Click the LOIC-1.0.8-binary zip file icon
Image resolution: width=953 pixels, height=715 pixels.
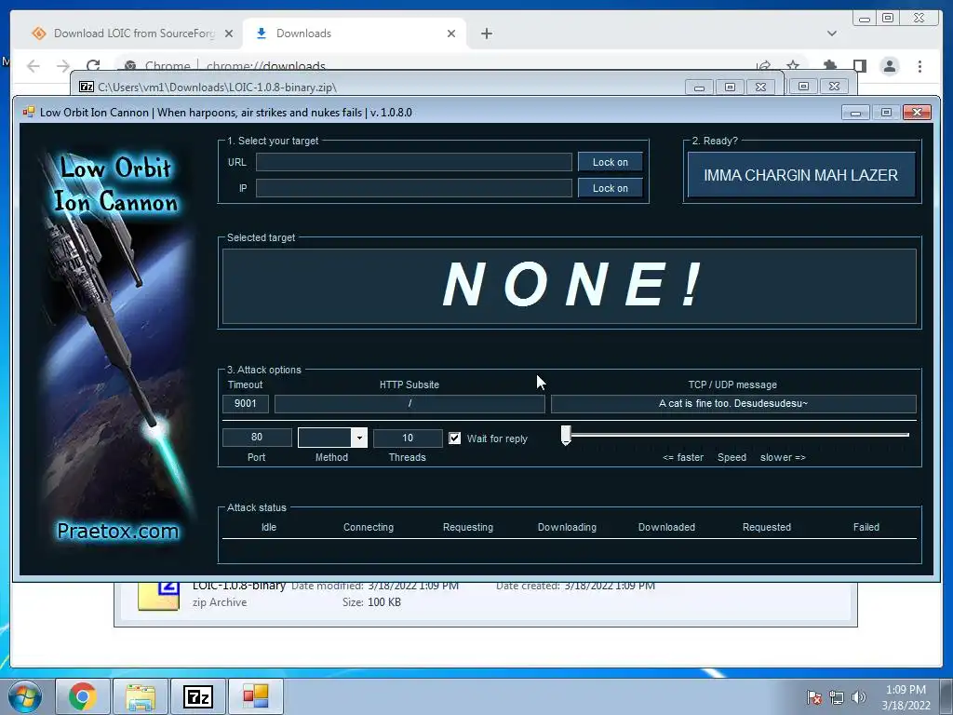[x=158, y=596]
